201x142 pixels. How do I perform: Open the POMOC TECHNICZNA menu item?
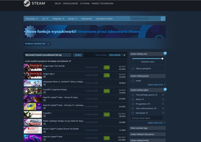(x=103, y=3)
